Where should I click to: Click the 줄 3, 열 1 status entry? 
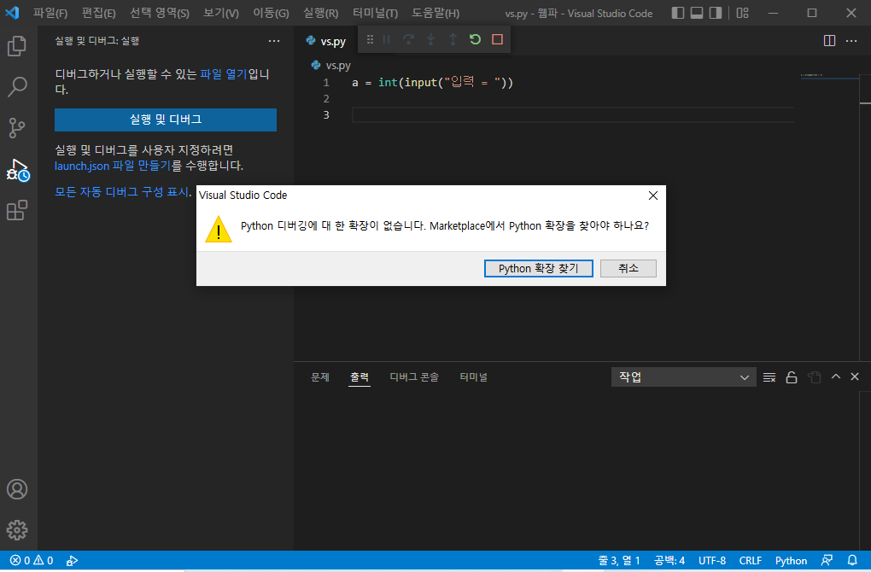pos(619,560)
